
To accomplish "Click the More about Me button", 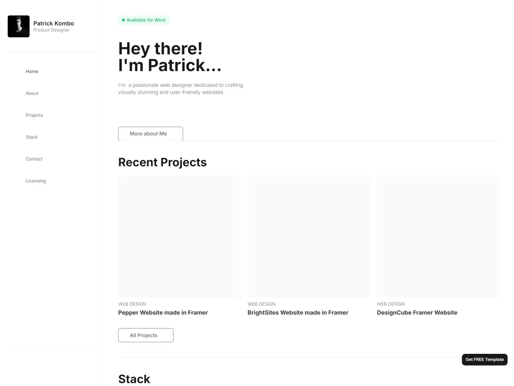I will point(151,134).
